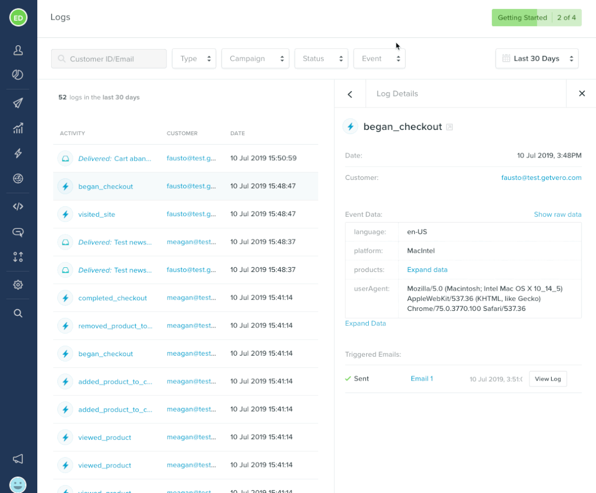The width and height of the screenshot is (596, 493).
Task: Click the bar chart reports icon
Action: pos(18,128)
